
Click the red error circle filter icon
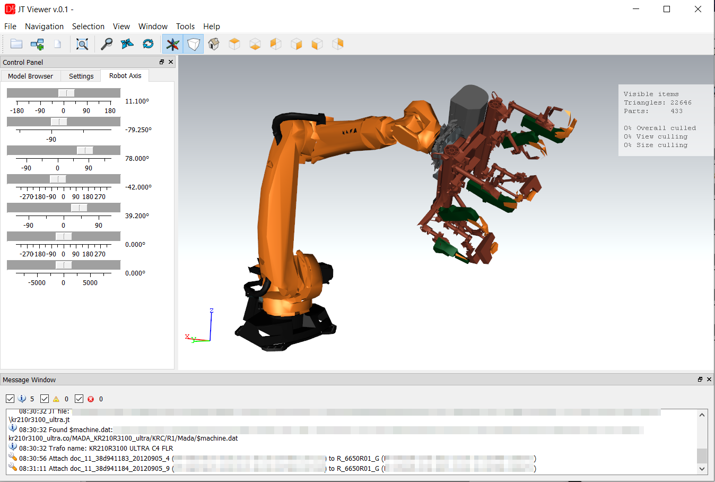[x=91, y=399]
